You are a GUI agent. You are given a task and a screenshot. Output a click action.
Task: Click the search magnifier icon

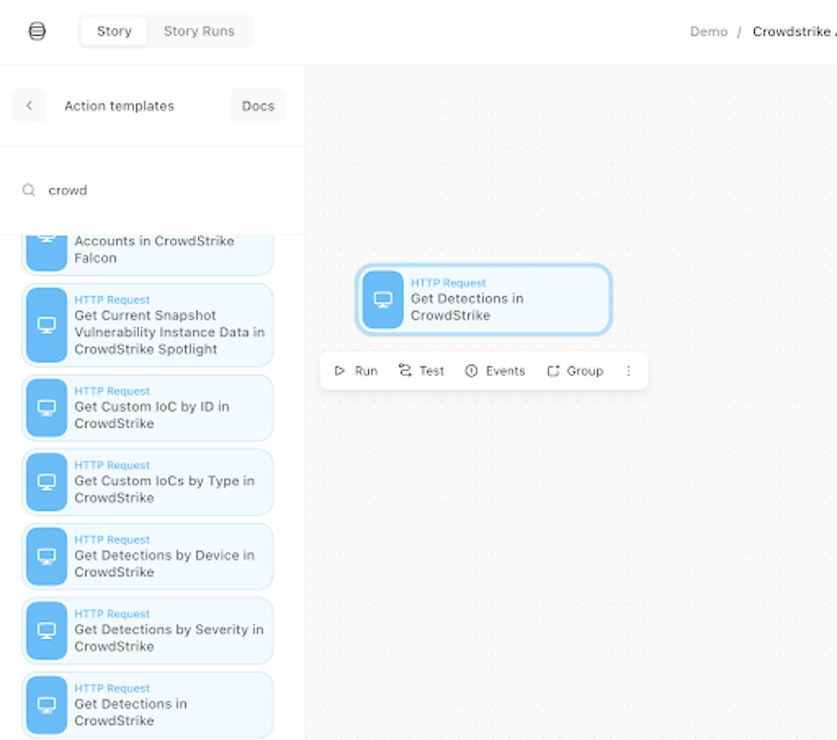point(29,190)
